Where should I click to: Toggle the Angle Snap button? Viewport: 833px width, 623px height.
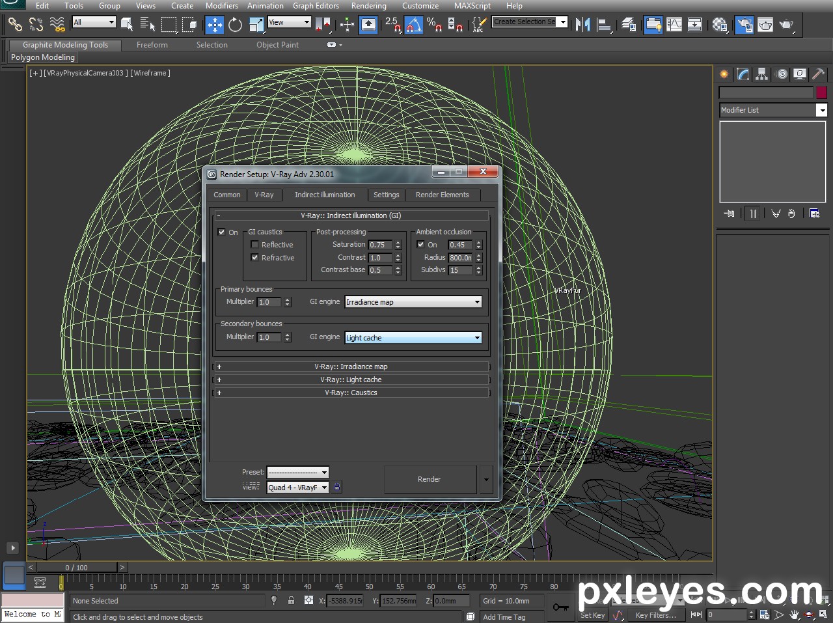click(x=413, y=25)
